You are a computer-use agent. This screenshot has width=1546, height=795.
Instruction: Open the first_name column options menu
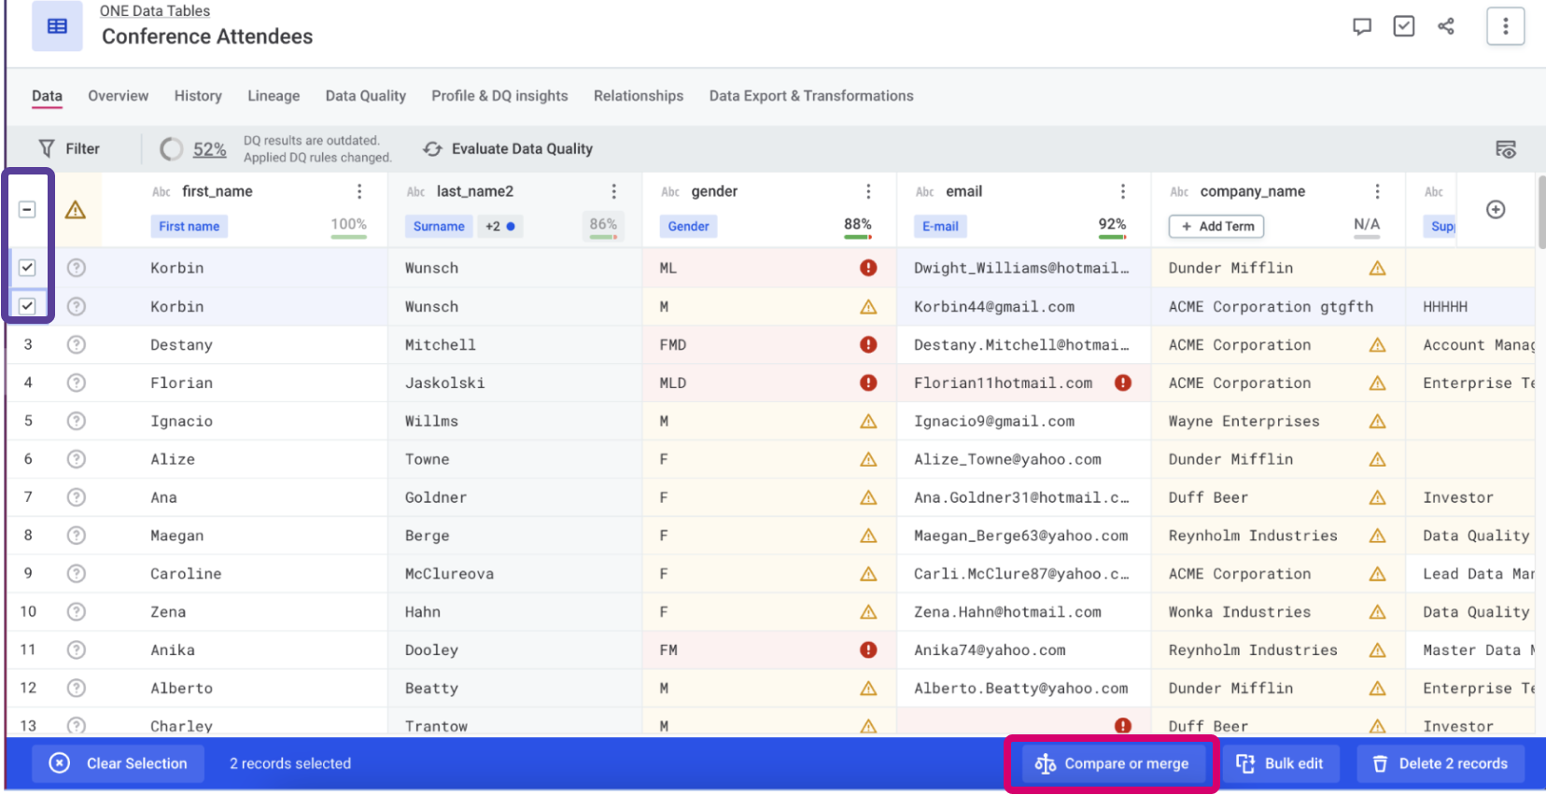coord(359,191)
